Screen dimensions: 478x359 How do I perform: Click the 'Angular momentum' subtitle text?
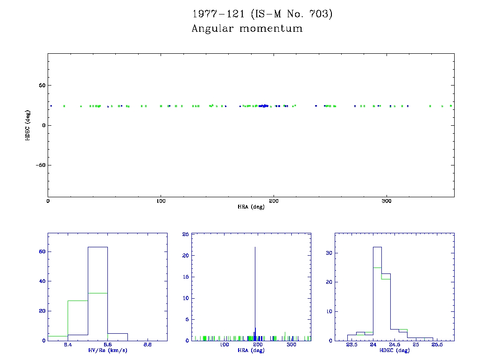tap(247, 29)
